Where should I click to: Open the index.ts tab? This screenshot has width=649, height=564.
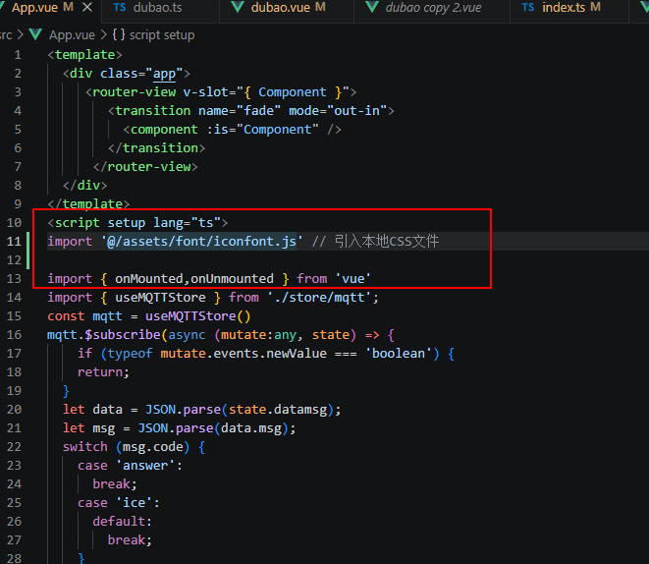pos(564,8)
